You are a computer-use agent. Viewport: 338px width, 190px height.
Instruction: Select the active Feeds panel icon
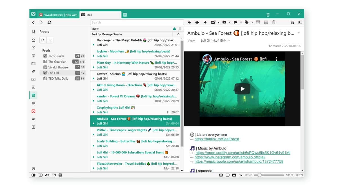pyautogui.click(x=33, y=95)
